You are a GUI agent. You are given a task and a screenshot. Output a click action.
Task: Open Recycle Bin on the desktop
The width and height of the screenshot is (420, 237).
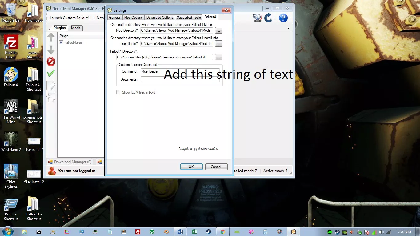coord(11,13)
